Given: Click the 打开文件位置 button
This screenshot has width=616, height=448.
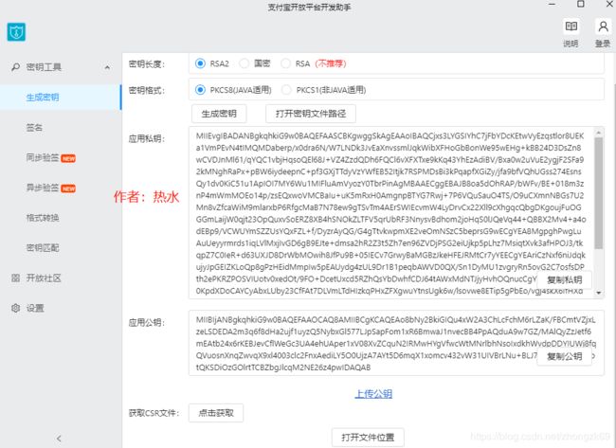Looking at the screenshot, I should (368, 438).
